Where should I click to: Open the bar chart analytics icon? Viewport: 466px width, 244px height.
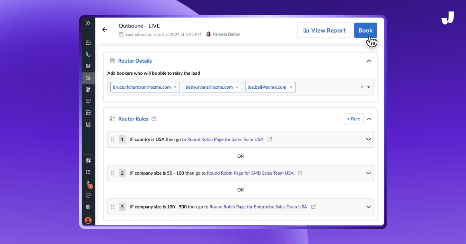pyautogui.click(x=88, y=124)
